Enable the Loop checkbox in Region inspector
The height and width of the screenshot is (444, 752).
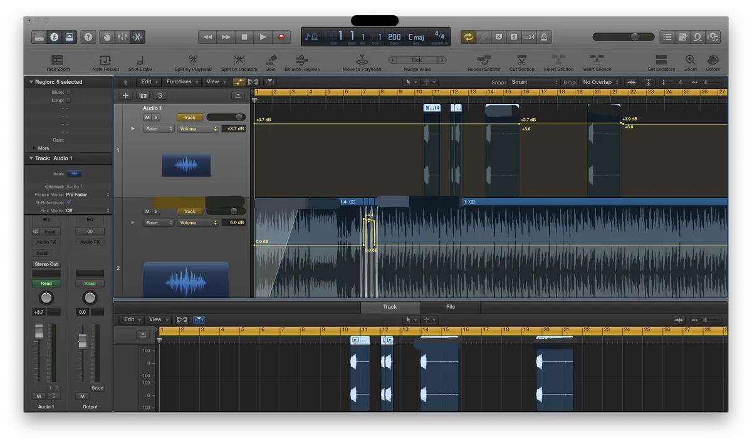(69, 100)
